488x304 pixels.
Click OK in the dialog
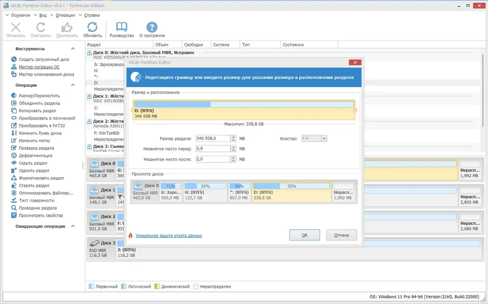(x=305, y=235)
